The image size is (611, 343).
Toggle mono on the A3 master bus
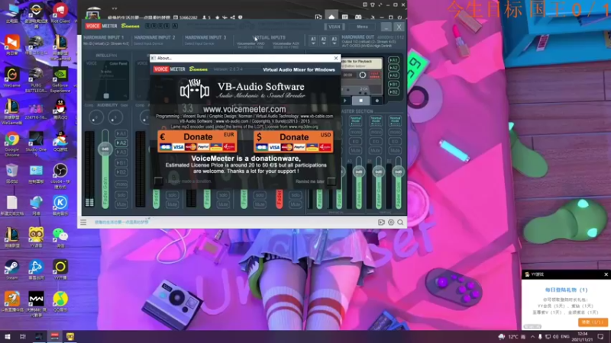[355, 132]
